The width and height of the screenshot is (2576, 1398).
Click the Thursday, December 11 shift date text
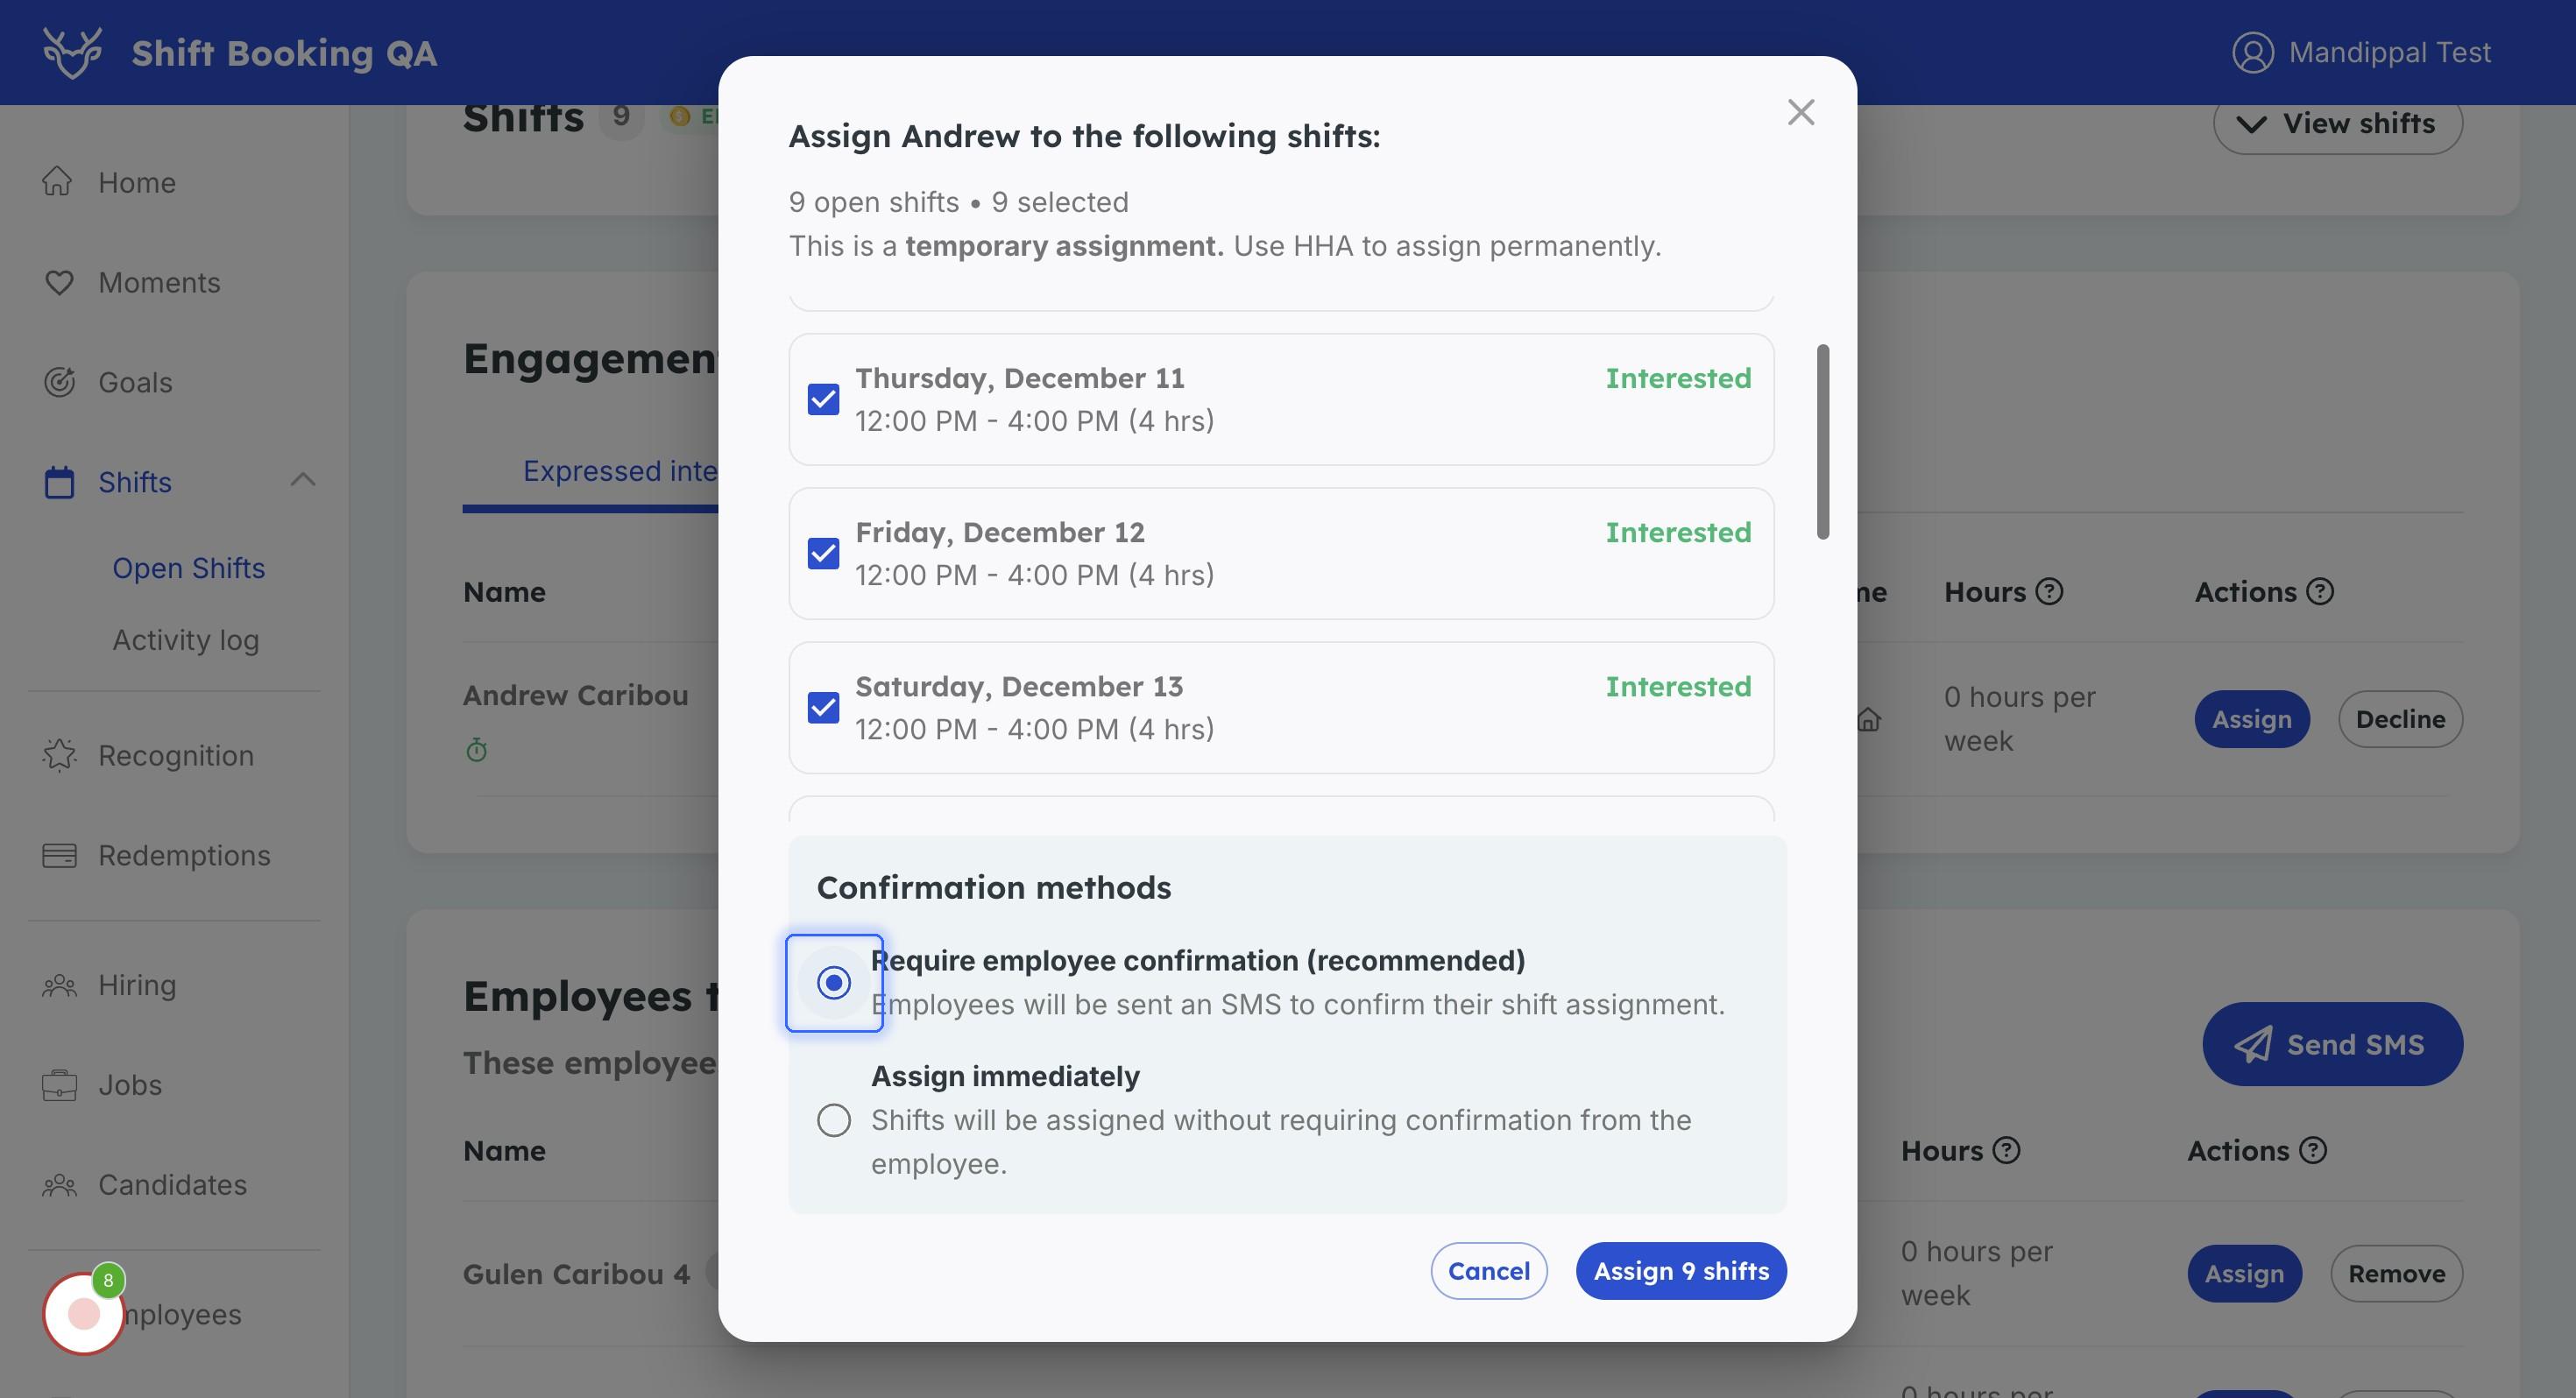(x=1019, y=378)
